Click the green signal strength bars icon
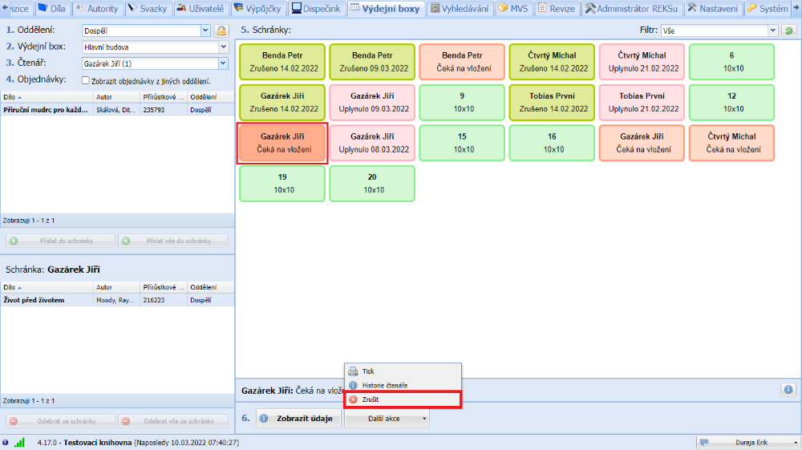Image resolution: width=802 pixels, height=450 pixels. 19,442
